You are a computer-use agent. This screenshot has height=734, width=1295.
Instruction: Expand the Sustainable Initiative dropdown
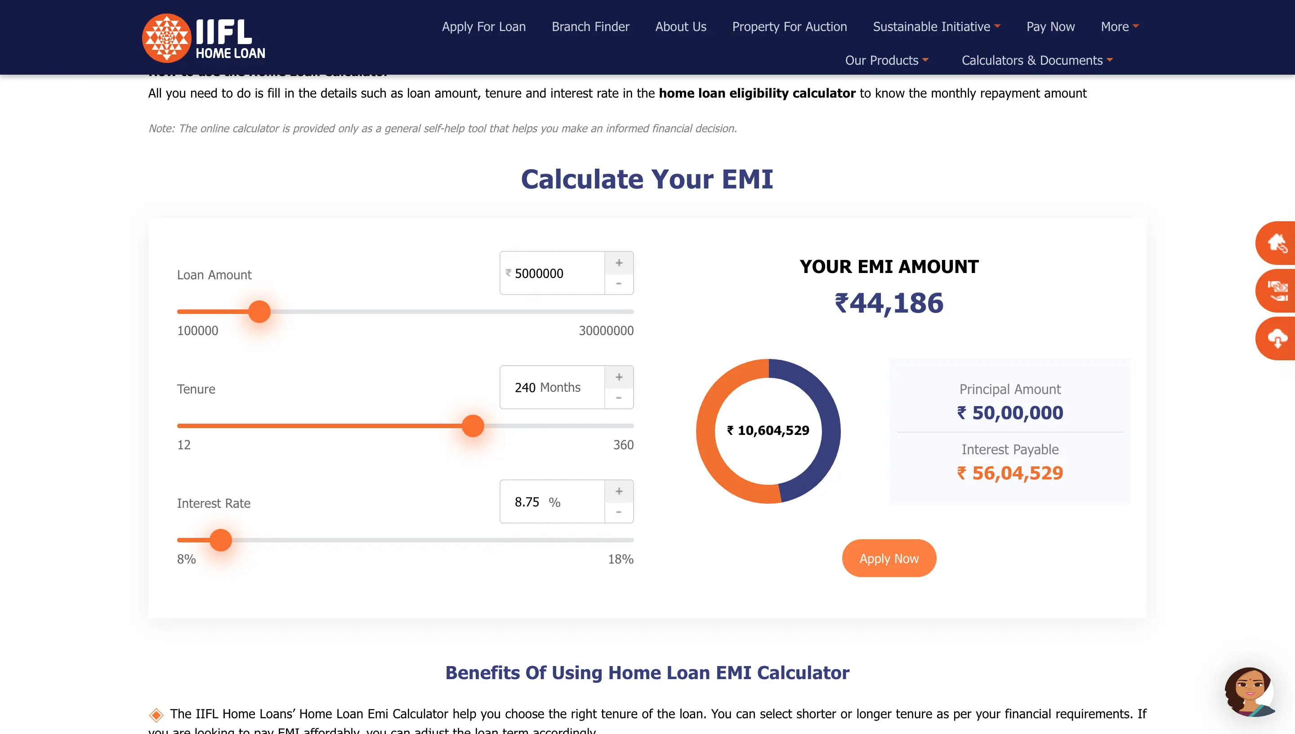(x=936, y=27)
